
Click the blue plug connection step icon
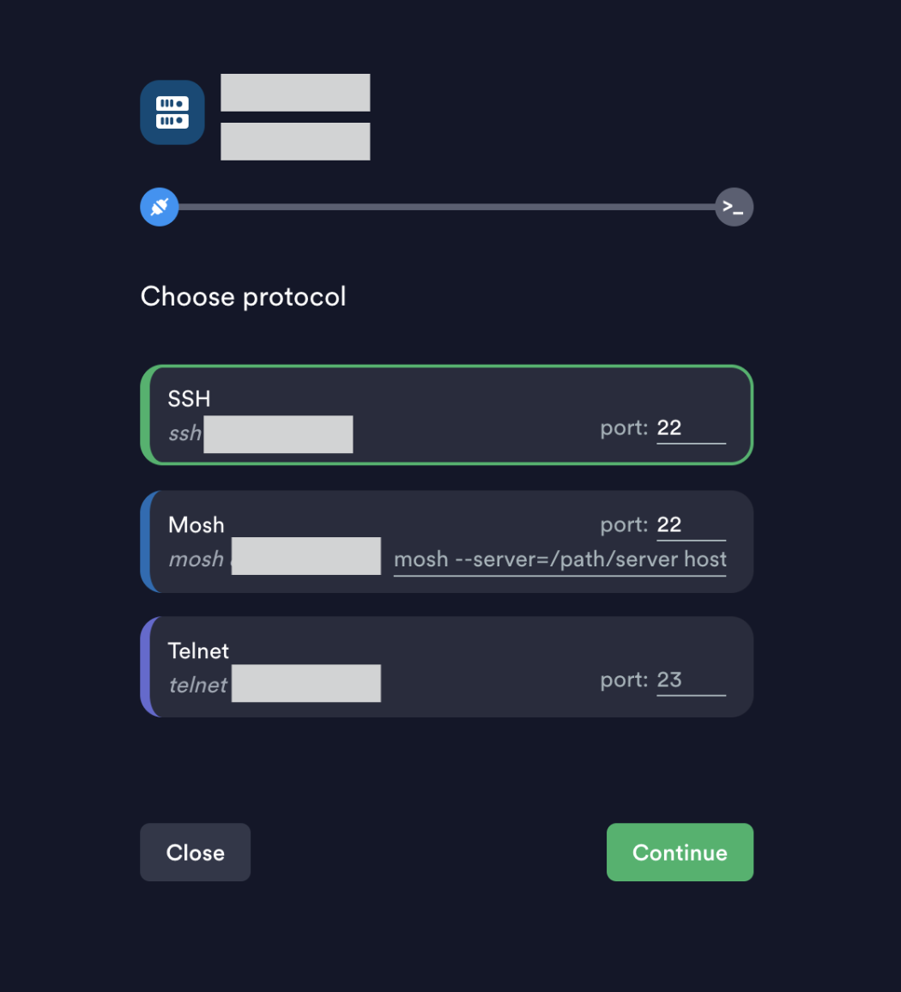pos(159,207)
